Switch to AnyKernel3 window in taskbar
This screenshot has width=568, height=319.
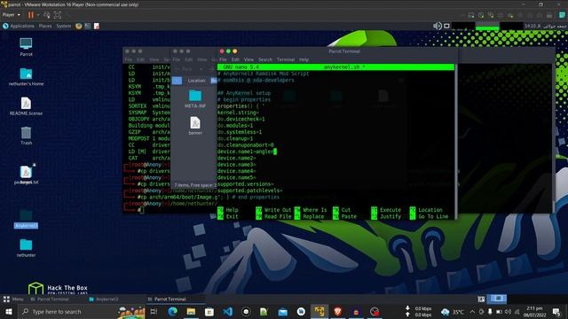tap(104, 300)
